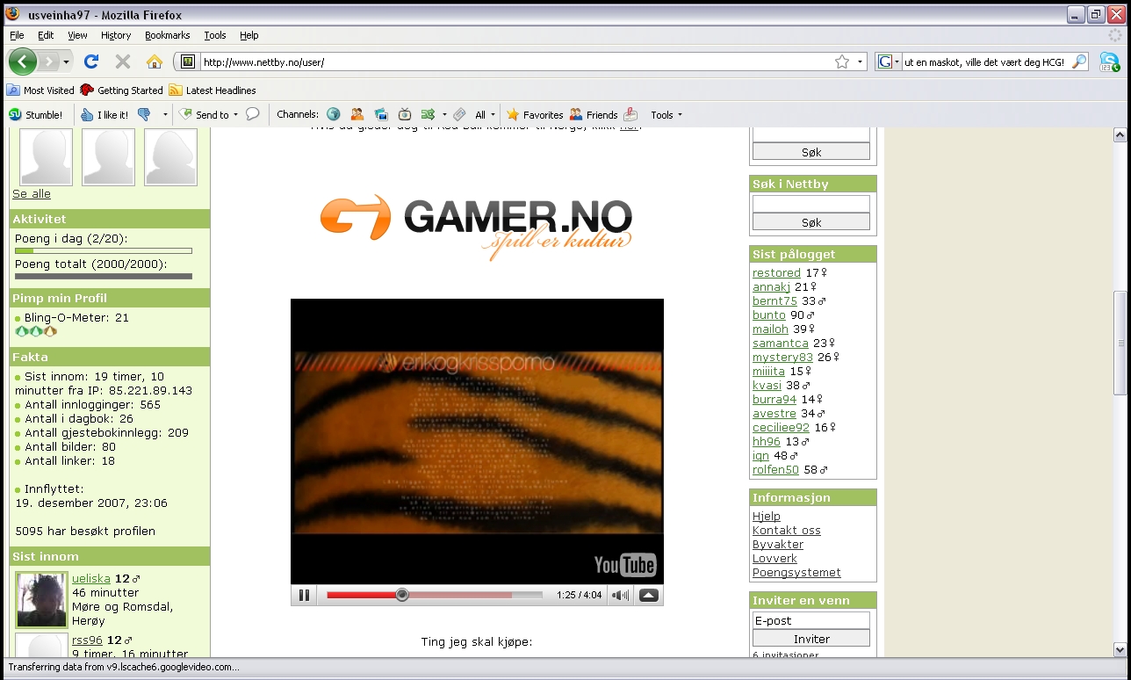Open the samantca user profile link
This screenshot has height=680, width=1131.
tap(781, 344)
